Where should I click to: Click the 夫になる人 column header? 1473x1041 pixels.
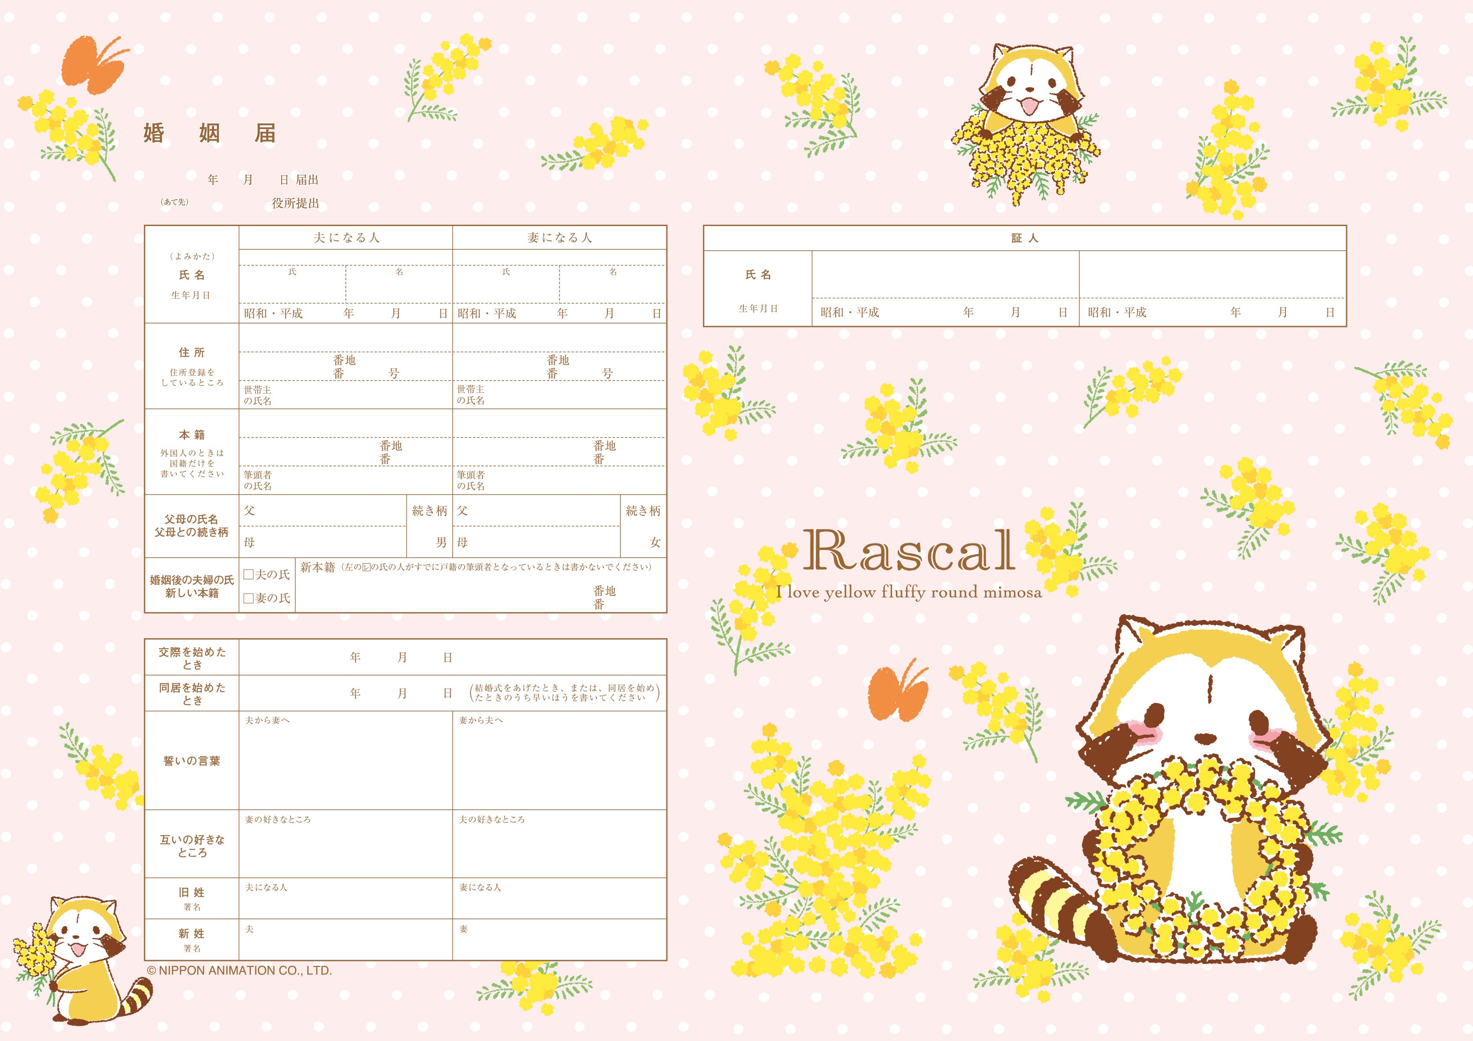pos(347,238)
